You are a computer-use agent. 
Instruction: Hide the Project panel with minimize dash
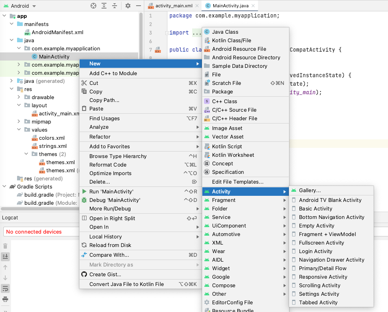click(x=138, y=6)
